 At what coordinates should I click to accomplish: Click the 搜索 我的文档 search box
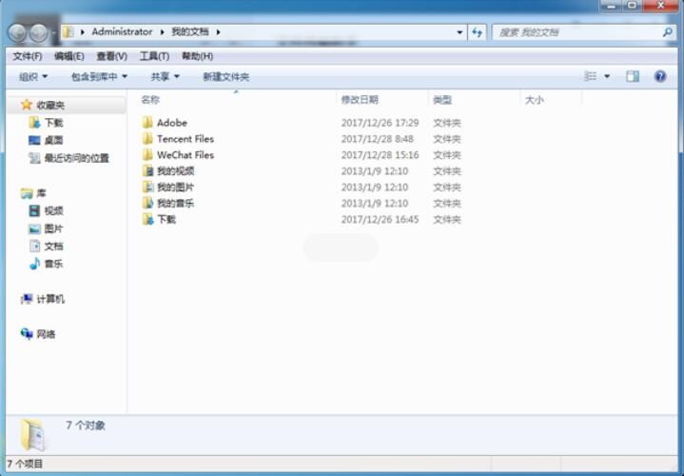click(576, 32)
